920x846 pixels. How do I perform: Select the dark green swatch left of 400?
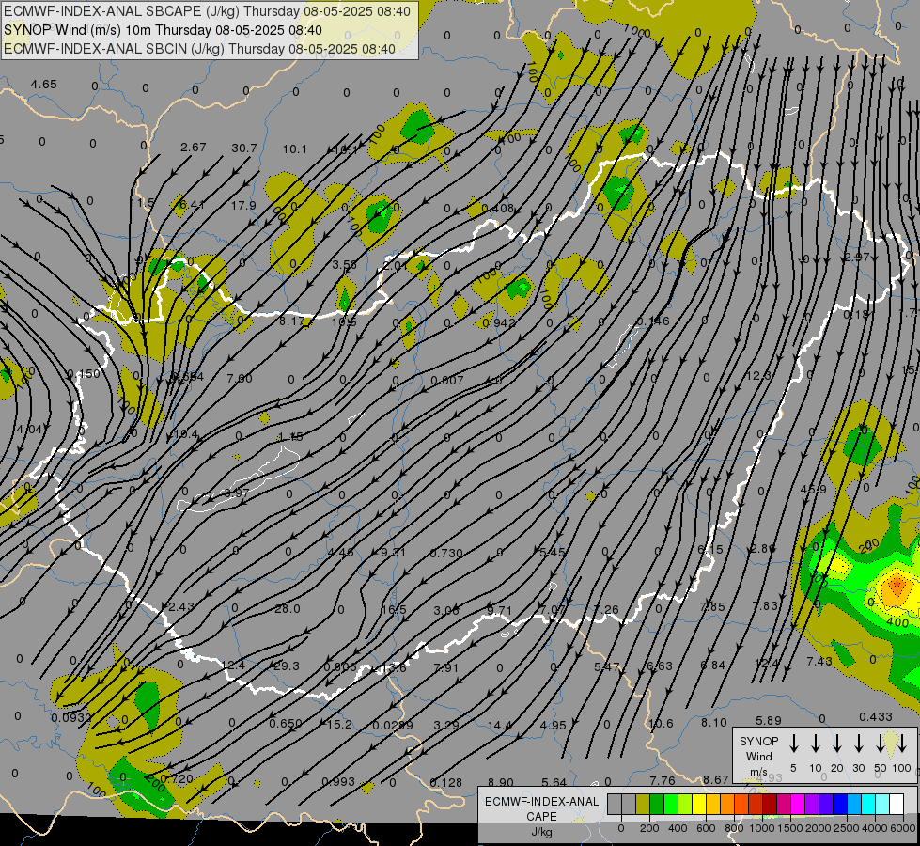[657, 805]
